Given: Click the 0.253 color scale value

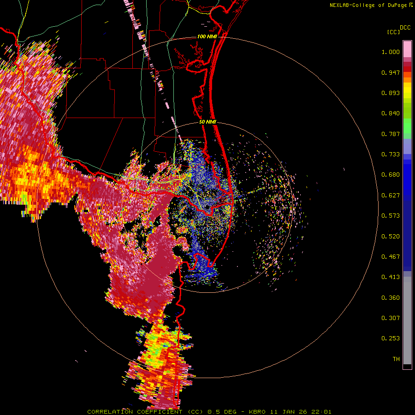Looking at the screenshot, I should pos(391,338).
